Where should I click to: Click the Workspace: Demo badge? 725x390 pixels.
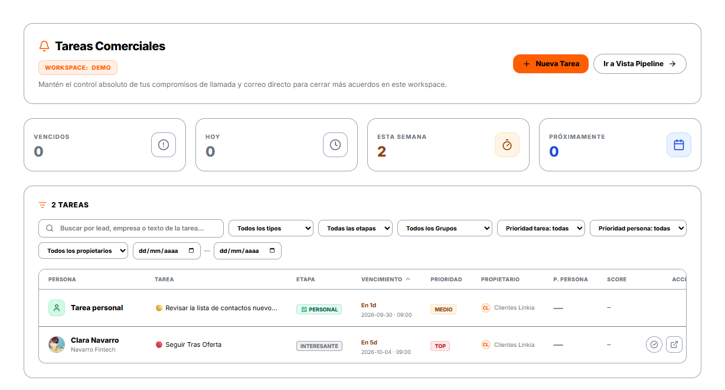click(x=78, y=67)
